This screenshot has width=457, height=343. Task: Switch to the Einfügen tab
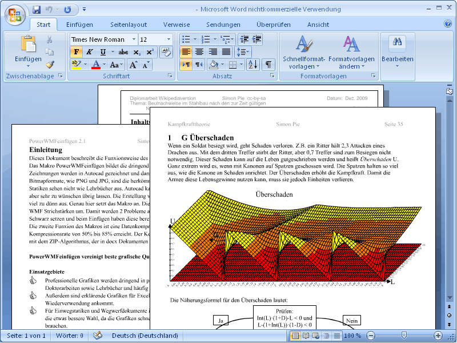pos(79,25)
